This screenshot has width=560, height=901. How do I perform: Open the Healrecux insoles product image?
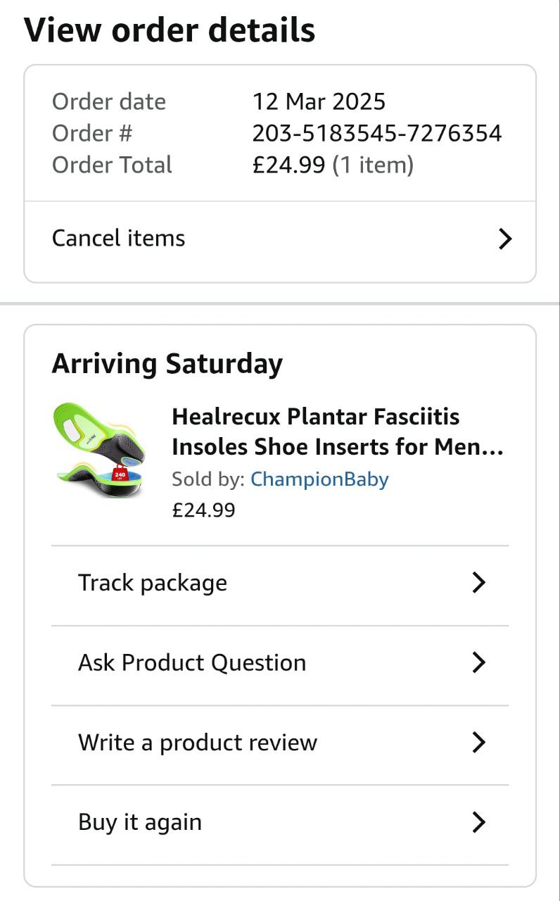(99, 451)
